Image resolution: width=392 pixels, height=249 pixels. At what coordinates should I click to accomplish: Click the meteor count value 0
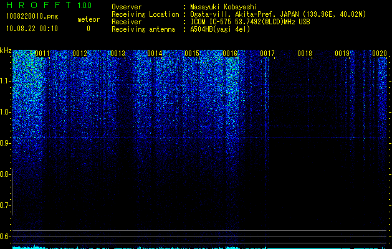88,29
